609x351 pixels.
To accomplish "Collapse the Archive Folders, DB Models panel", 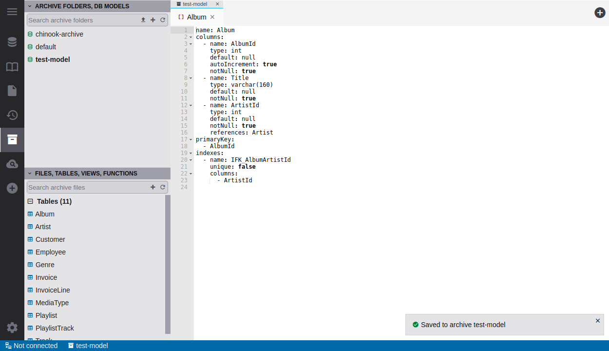I will click(30, 6).
